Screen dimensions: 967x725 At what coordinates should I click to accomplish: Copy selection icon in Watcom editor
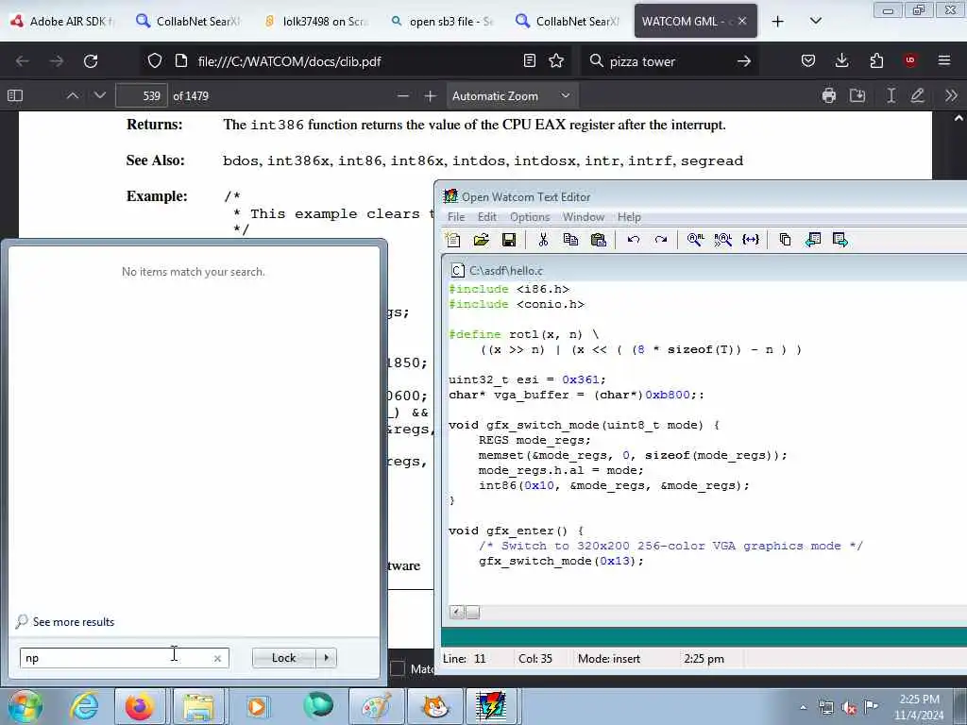[570, 240]
